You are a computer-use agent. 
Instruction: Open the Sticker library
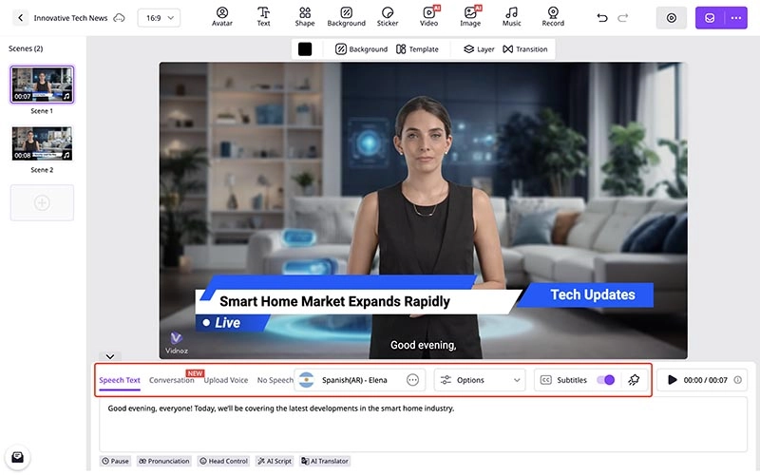point(388,16)
